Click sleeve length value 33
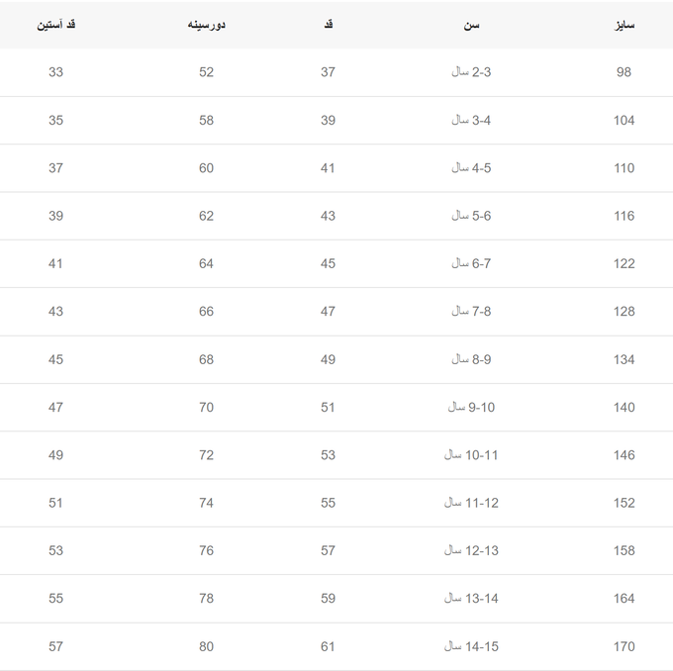673x671 pixels. pos(55,72)
